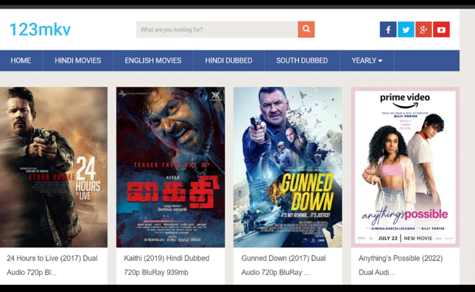This screenshot has height=292, width=475.
Task: Open the Facebook social icon
Action: pyautogui.click(x=388, y=29)
